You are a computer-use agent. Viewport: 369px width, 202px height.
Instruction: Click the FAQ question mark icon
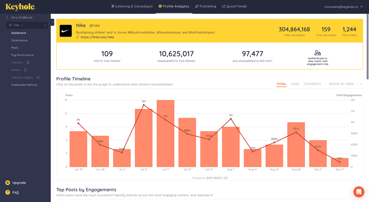(8, 192)
